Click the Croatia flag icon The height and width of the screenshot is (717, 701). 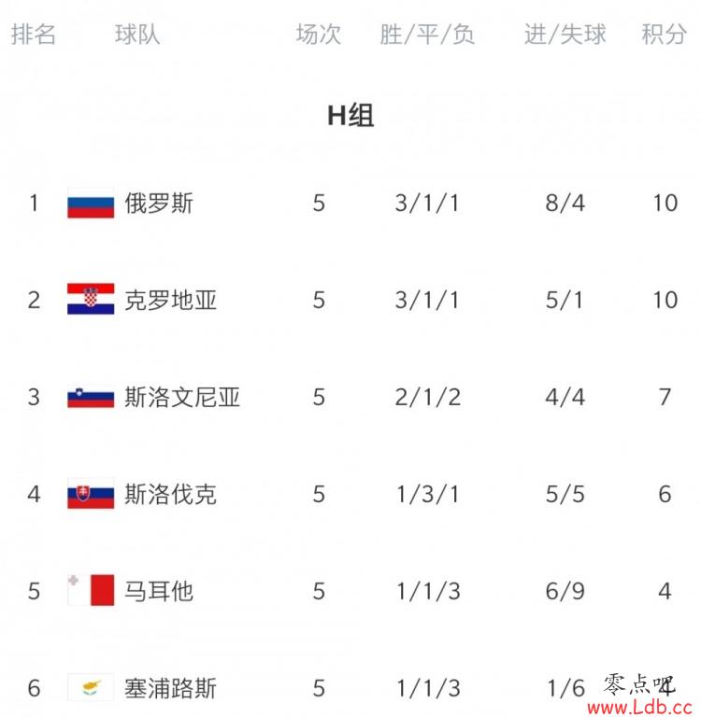click(91, 299)
